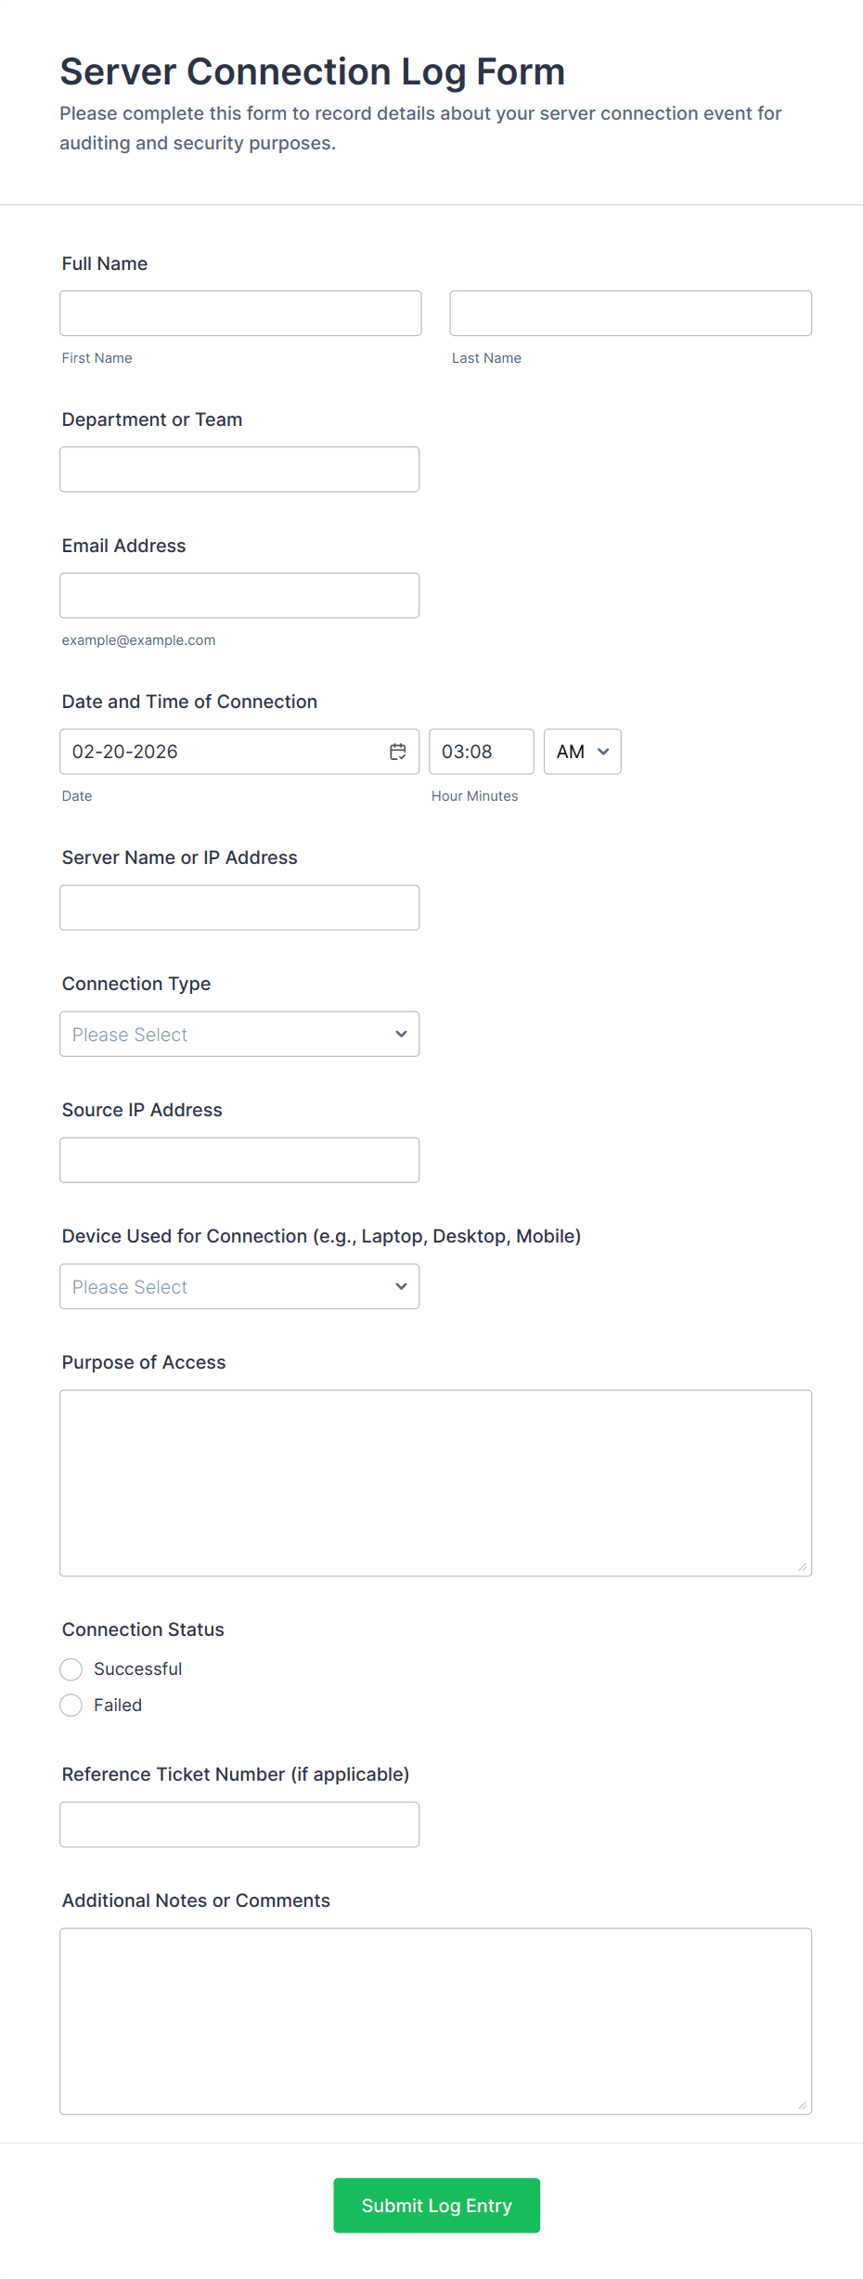Click the Additional Notes or Comments box
The width and height of the screenshot is (863, 2279).
(x=435, y=2021)
